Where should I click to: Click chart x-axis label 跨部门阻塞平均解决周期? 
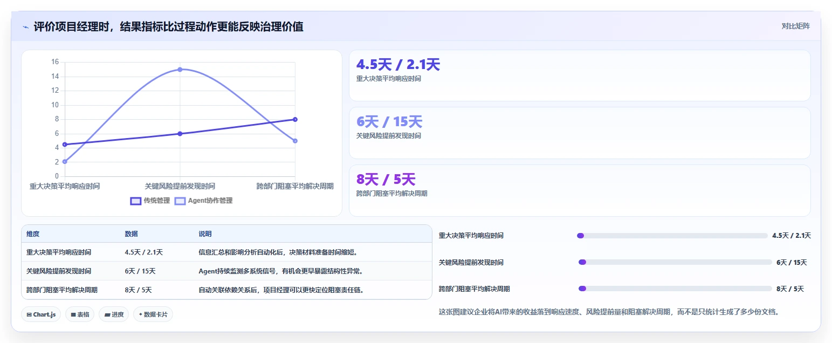(295, 186)
